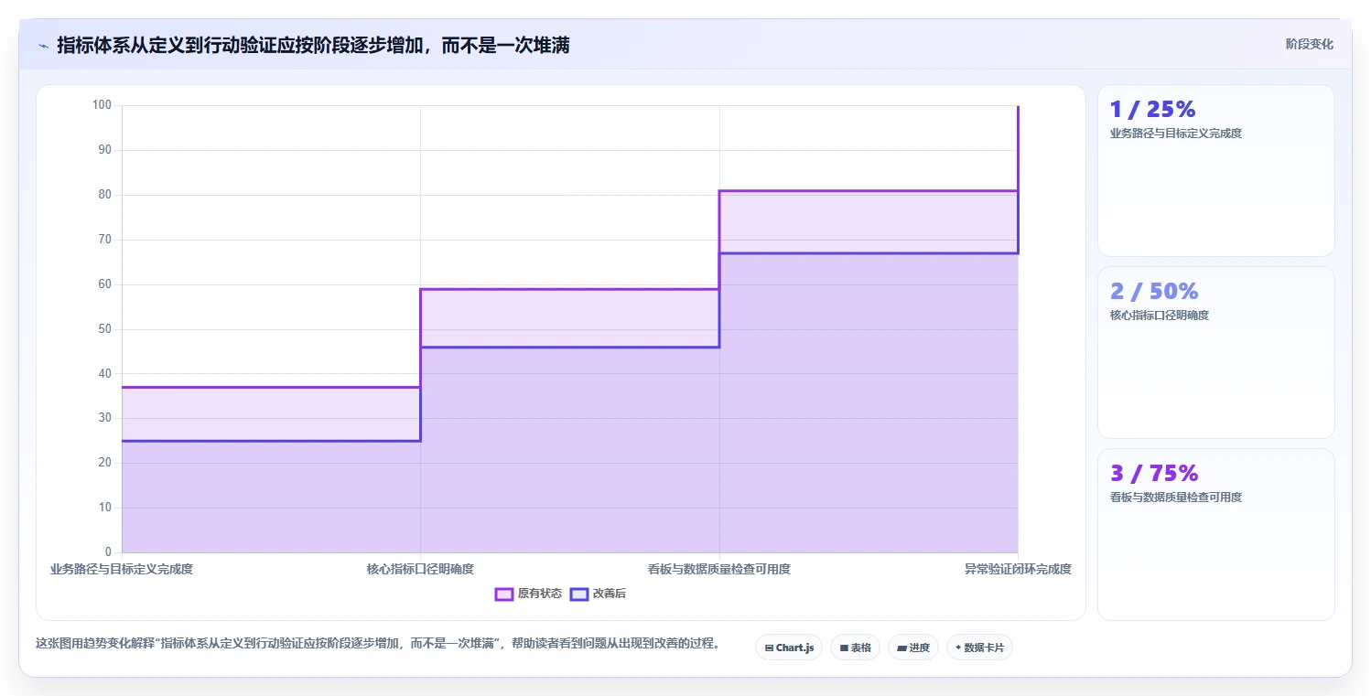Image resolution: width=1371 pixels, height=696 pixels.
Task: Click x-axis label 业务路径与目标定义完成度
Action: (x=122, y=569)
